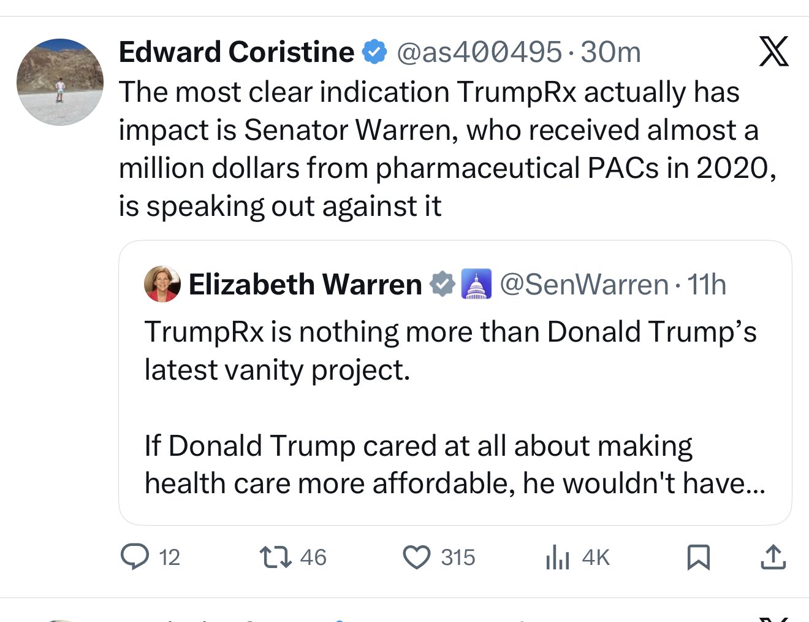Click Edward Coristine's blue verified badge
Image resolution: width=809 pixels, height=622 pixels.
[374, 52]
